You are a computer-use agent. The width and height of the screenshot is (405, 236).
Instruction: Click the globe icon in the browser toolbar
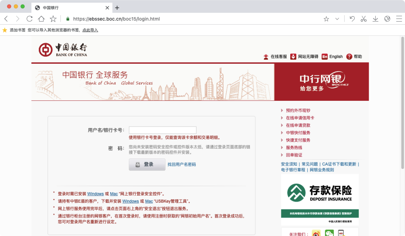coord(387,19)
